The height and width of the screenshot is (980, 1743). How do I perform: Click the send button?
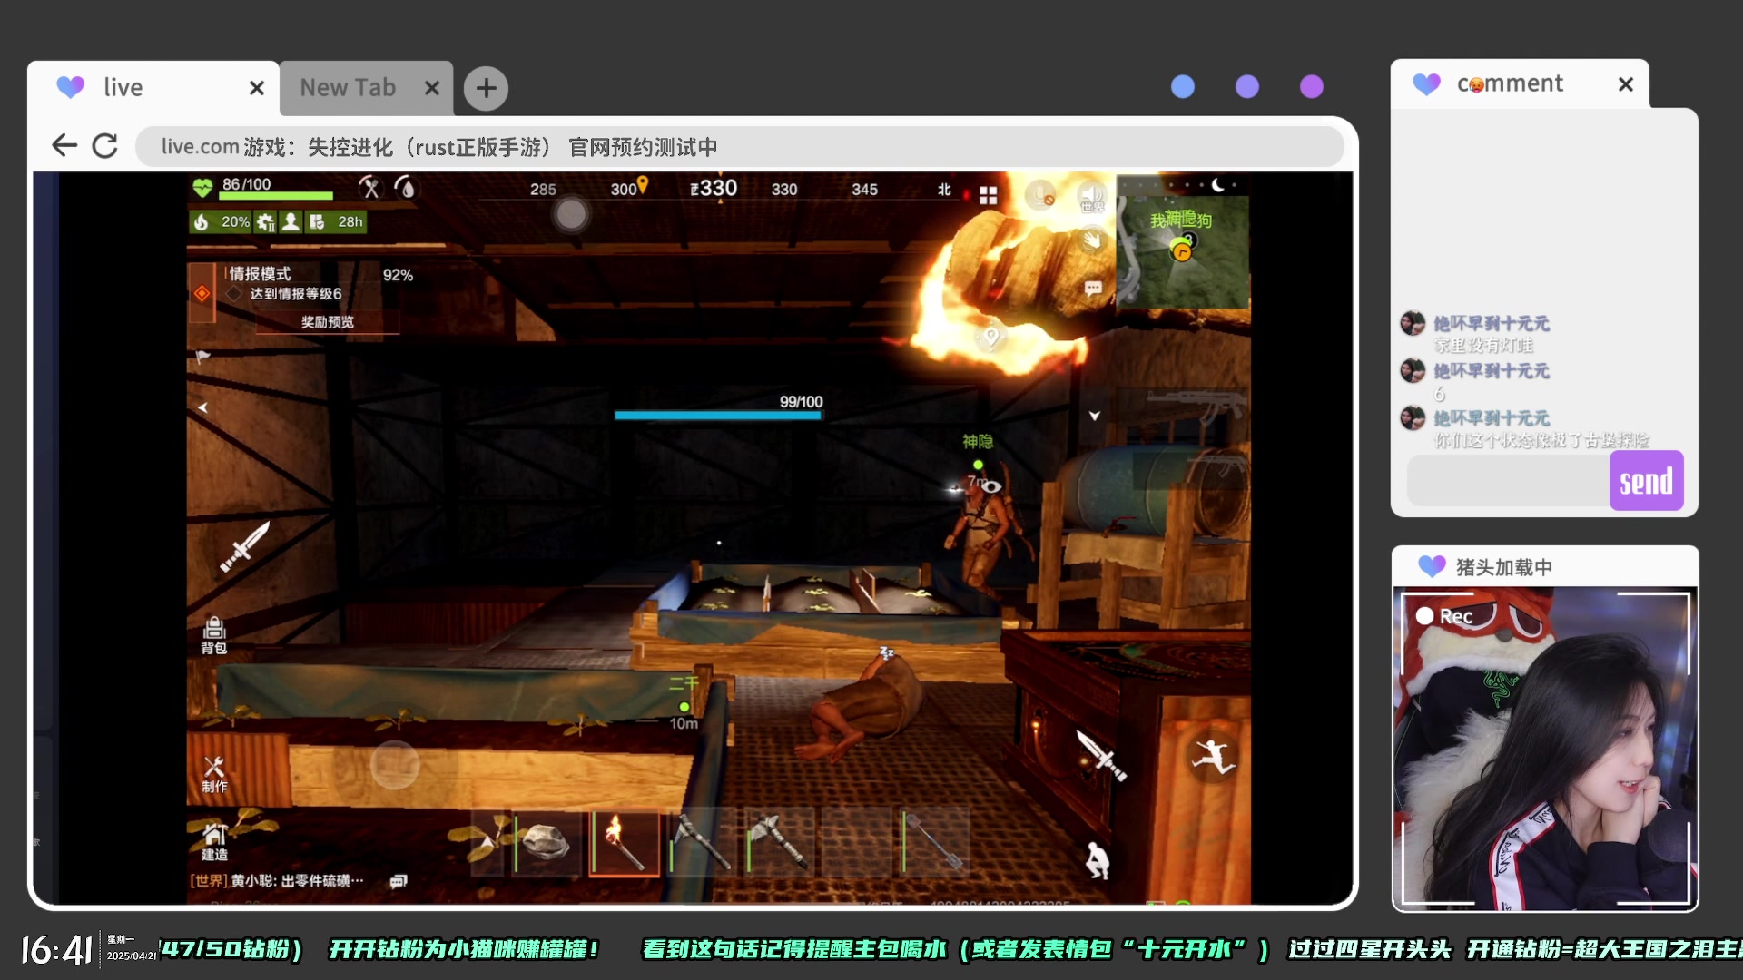tap(1646, 480)
